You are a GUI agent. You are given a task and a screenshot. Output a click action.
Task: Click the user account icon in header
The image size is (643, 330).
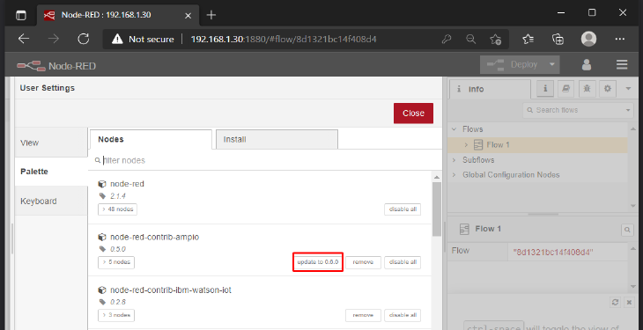(x=587, y=65)
